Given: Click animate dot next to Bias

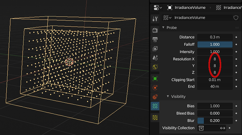Looking at the screenshot, I should (236, 106).
